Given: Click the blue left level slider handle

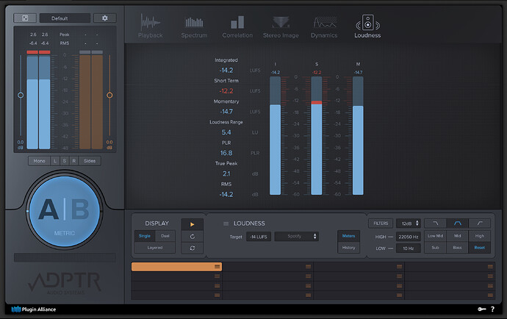Looking at the screenshot, I should click(x=21, y=95).
